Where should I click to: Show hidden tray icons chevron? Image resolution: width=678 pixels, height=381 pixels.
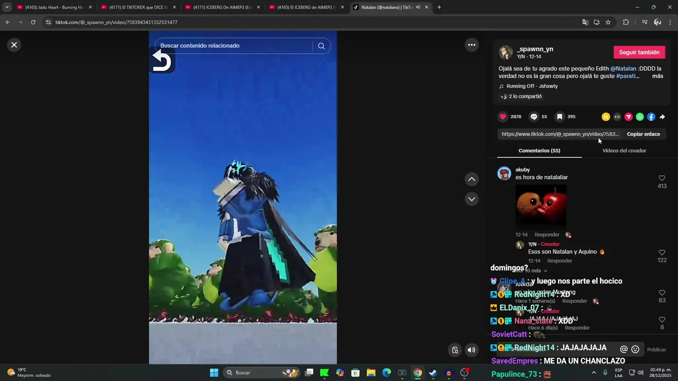[x=594, y=373]
